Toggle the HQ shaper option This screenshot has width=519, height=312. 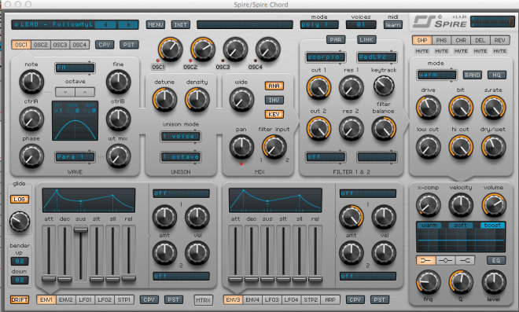point(496,75)
